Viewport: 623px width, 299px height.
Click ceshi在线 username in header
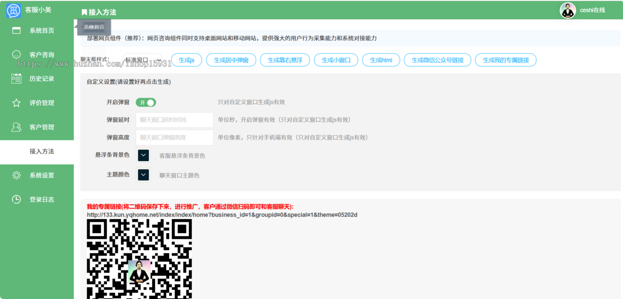592,10
